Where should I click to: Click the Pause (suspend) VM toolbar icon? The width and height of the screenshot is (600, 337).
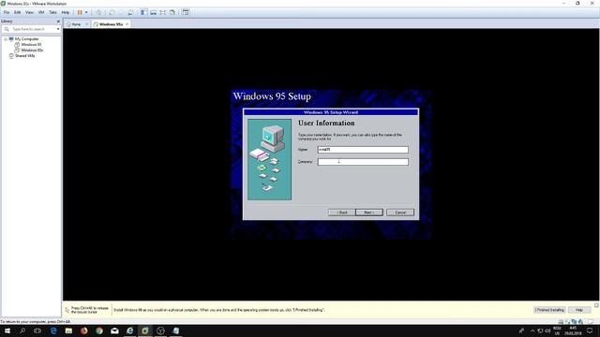(80, 12)
